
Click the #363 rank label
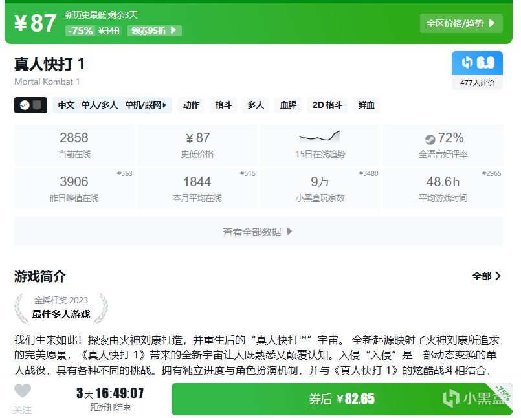point(125,173)
